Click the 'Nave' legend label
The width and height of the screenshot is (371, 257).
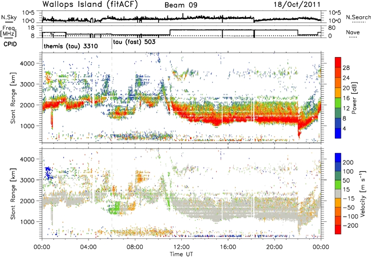[353, 32]
